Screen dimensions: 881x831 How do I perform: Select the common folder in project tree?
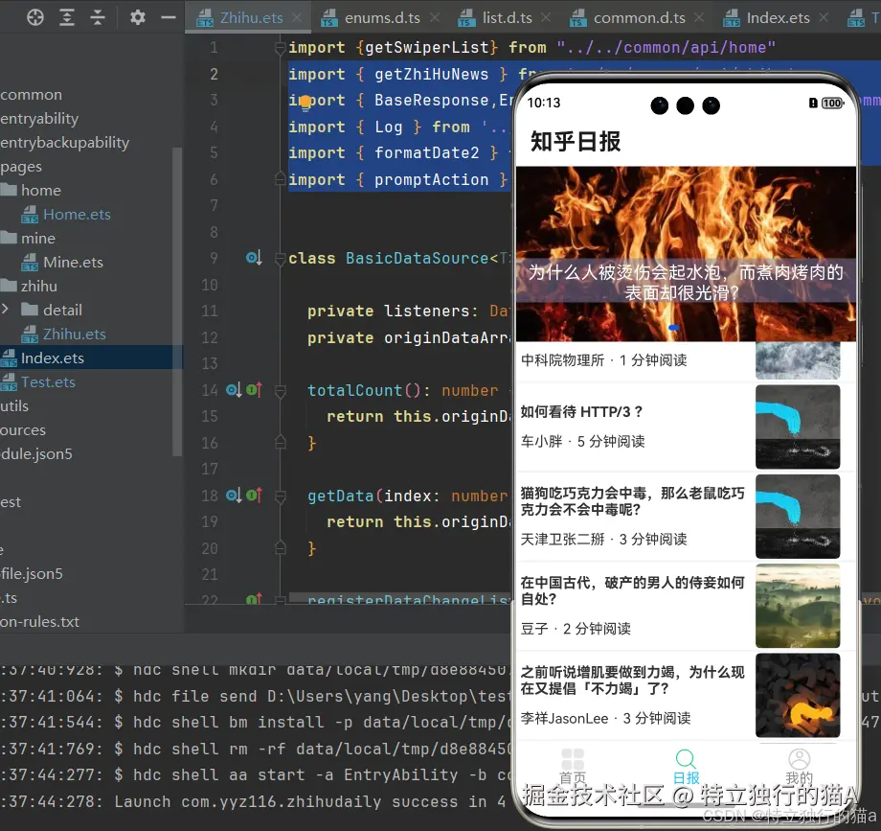pyautogui.click(x=31, y=95)
